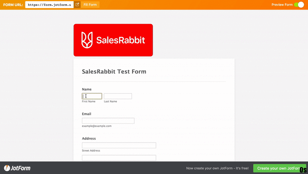Click the Address field label
The width and height of the screenshot is (308, 174).
pos(89,138)
